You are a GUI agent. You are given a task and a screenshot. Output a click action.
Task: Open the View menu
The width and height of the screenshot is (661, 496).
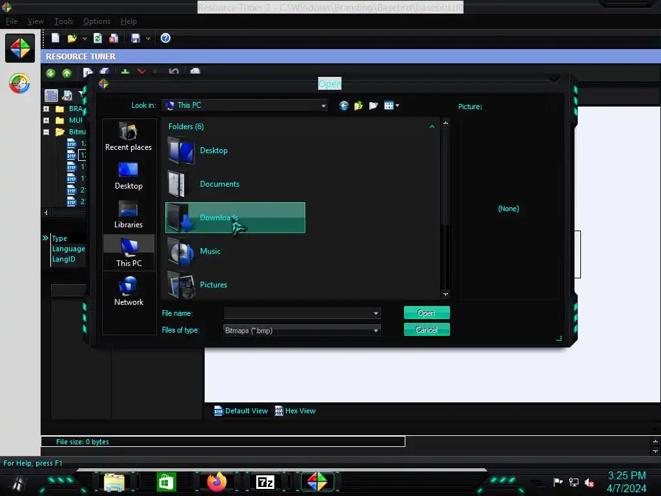coord(36,21)
